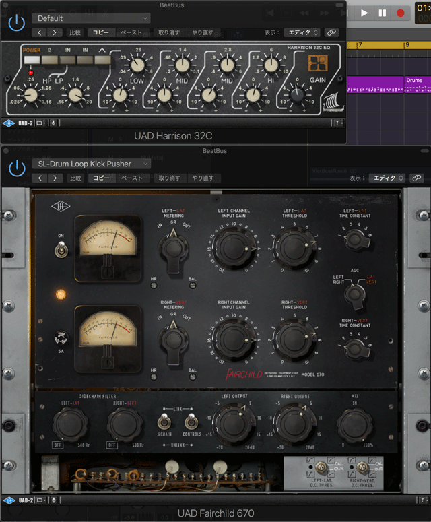Click コピー copy button in Harrison window
This screenshot has height=522, width=431.
click(x=101, y=32)
